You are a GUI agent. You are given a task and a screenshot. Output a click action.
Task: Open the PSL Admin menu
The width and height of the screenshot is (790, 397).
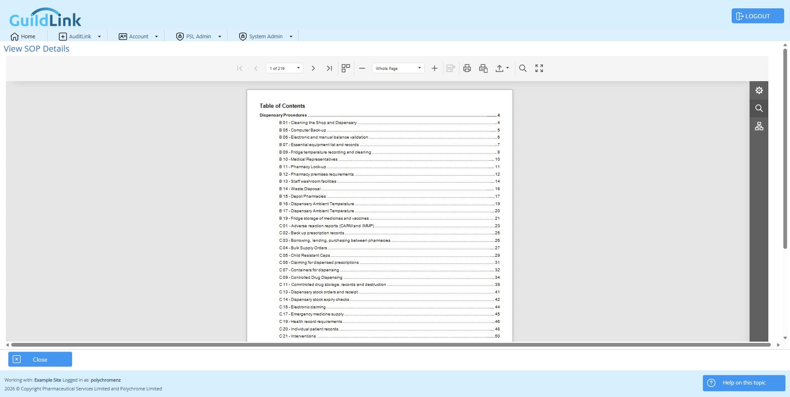194,37
